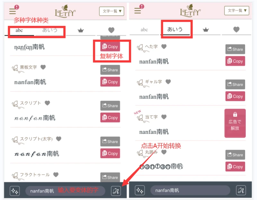Click the script A convert icon, left screen
This screenshot has width=257, height=200.
point(116,191)
